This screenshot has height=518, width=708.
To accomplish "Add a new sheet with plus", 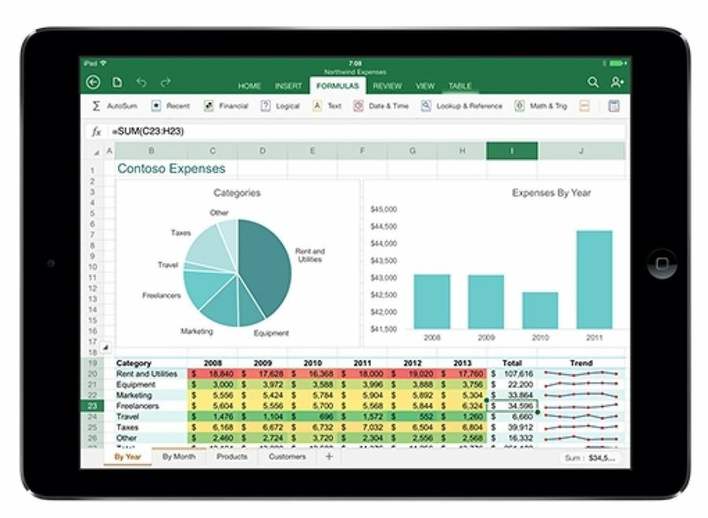I will pos(329,457).
